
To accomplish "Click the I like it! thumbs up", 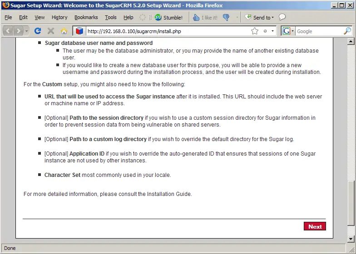I will click(205, 17).
